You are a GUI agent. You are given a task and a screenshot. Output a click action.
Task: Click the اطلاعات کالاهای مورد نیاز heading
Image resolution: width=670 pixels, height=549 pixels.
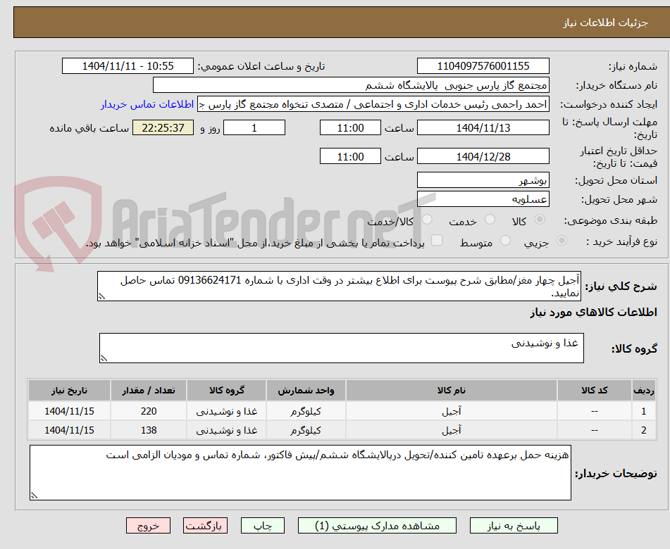coord(593,313)
